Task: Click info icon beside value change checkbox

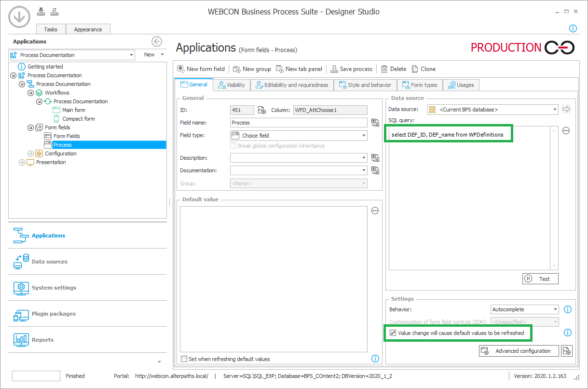Action: click(x=568, y=333)
